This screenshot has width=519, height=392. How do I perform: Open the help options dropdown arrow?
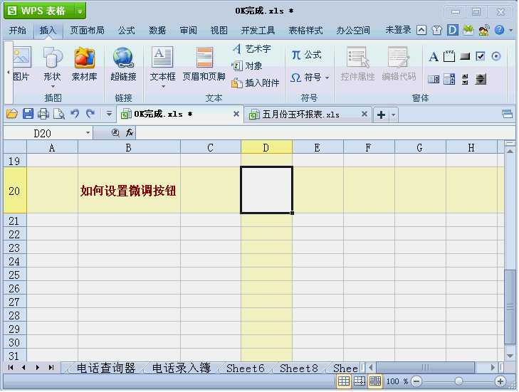(x=511, y=30)
